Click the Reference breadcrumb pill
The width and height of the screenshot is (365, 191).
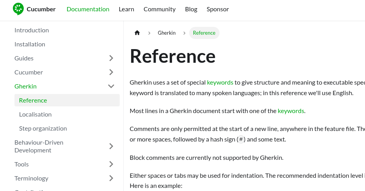[204, 33]
